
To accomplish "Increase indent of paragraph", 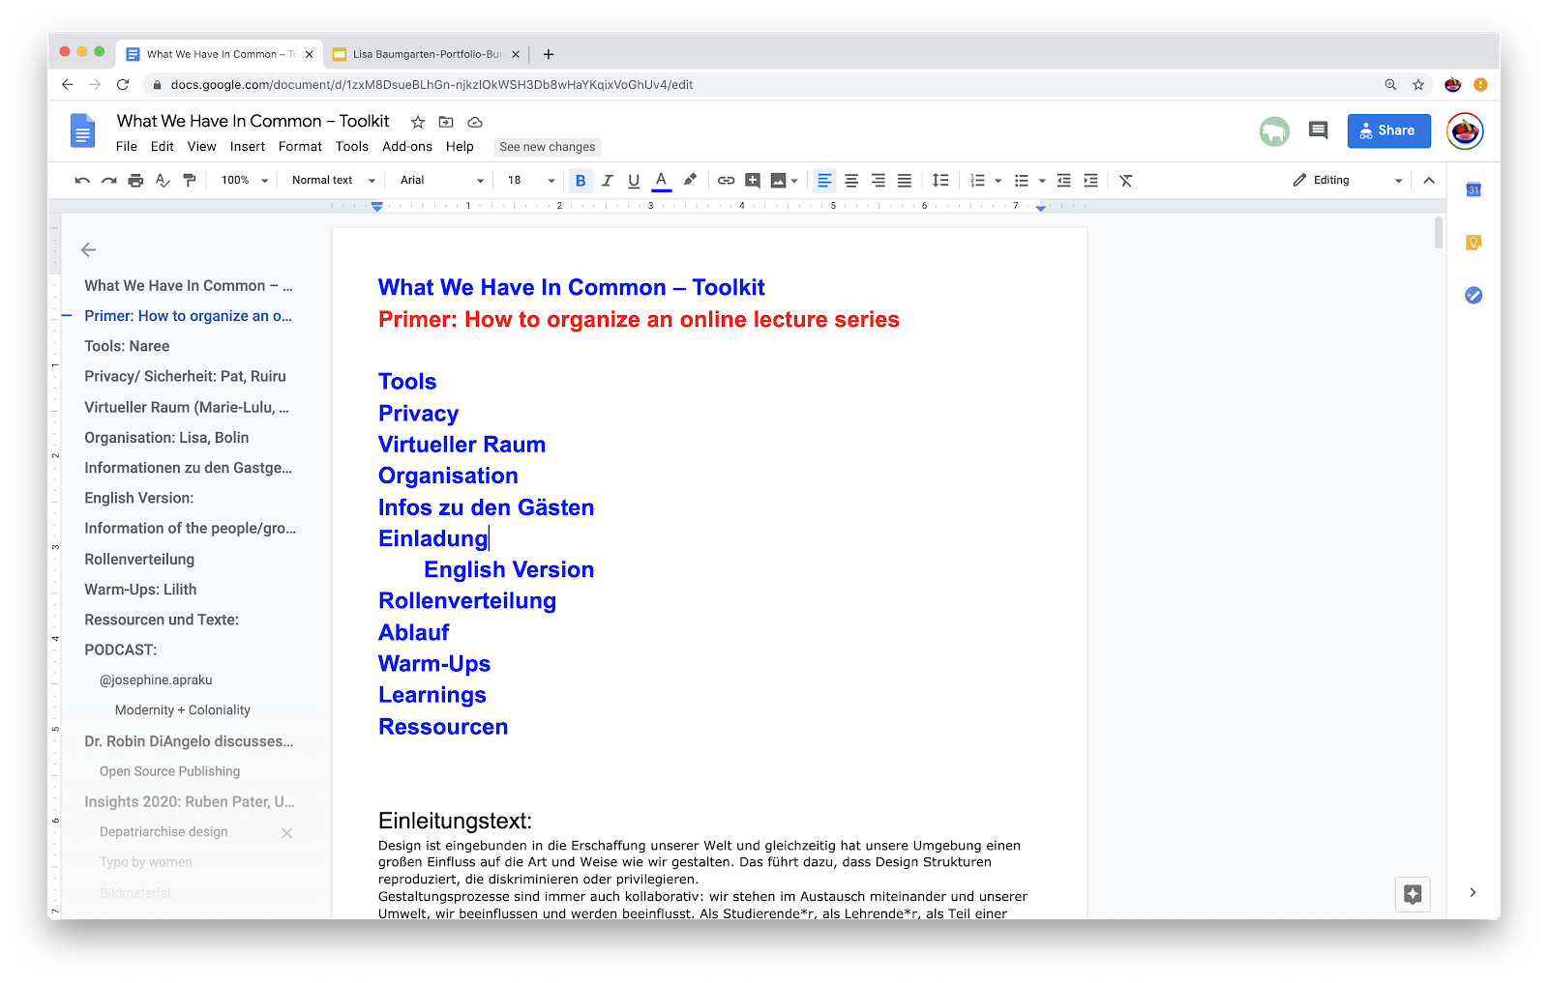I will (1091, 181).
